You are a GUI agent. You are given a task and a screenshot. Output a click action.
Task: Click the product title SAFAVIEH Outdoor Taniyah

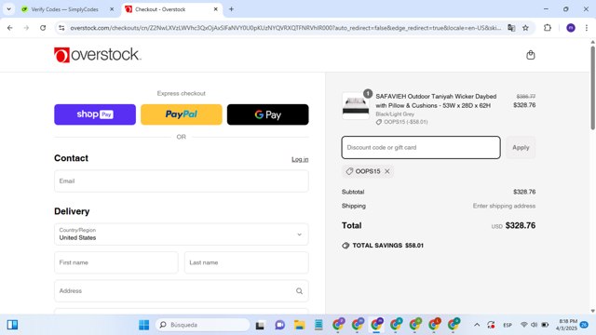click(436, 101)
